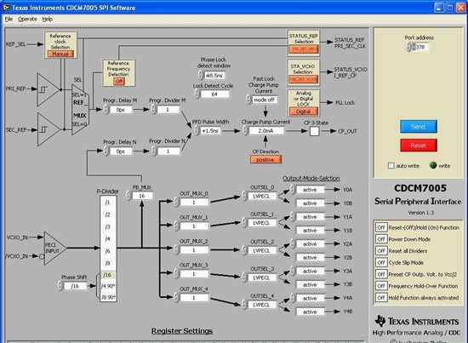Click the OUT_MUX_2 value field
This screenshot has width=468, height=343.
(x=194, y=250)
